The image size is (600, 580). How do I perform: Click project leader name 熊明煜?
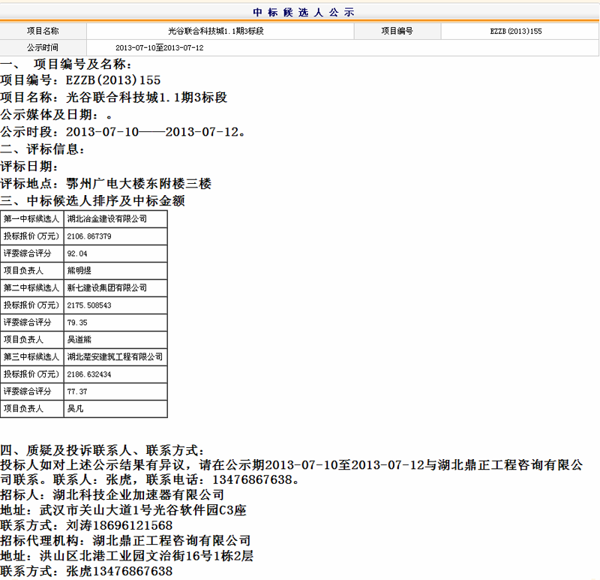point(79,271)
